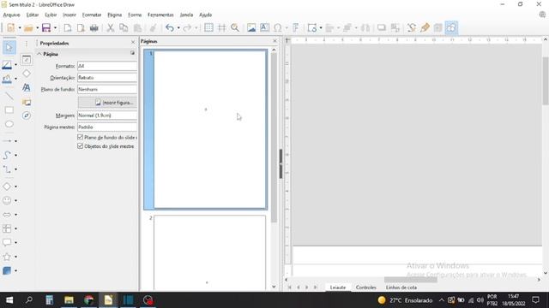Toggle 'Plano de fundo do slide' checkbox
This screenshot has width=549, height=308.
(x=80, y=137)
